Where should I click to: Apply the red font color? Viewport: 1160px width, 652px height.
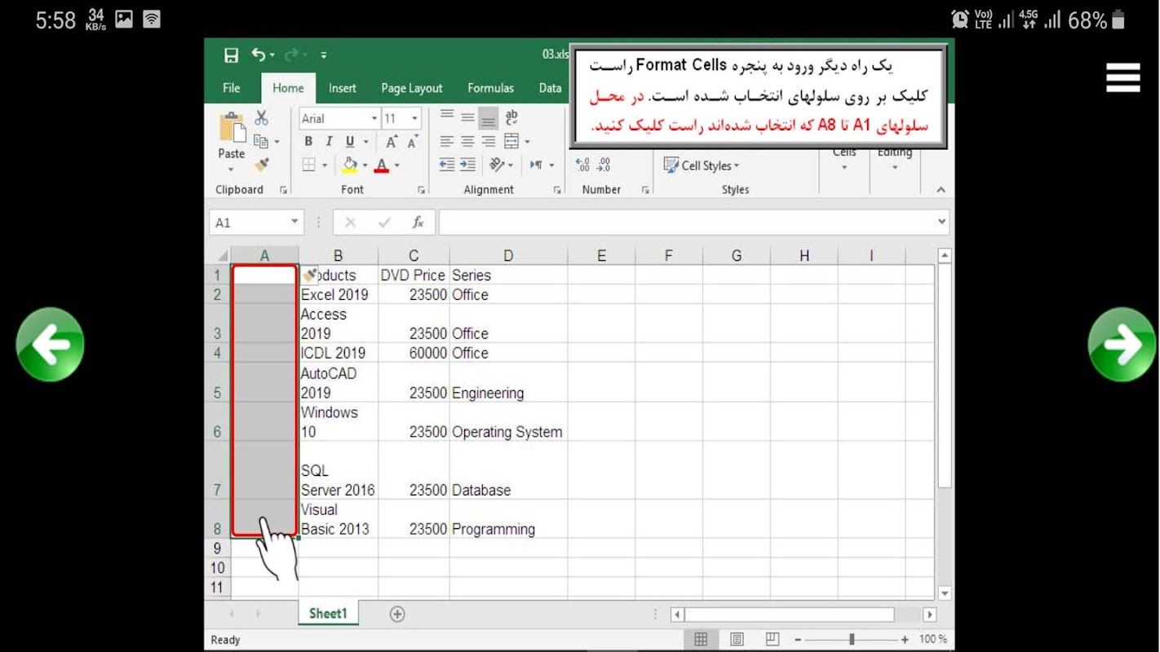click(x=382, y=165)
